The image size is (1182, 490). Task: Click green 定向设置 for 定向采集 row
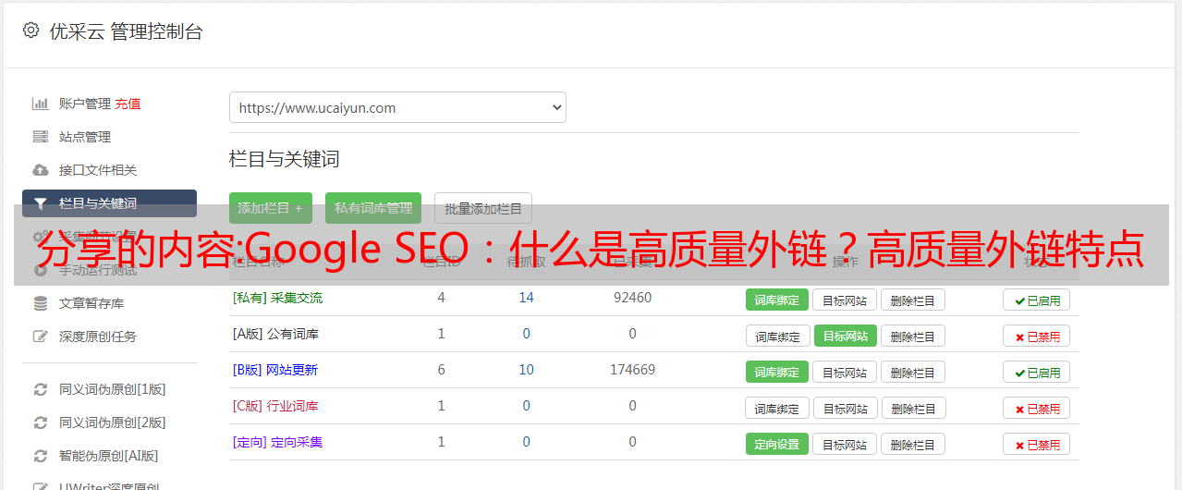tap(777, 444)
